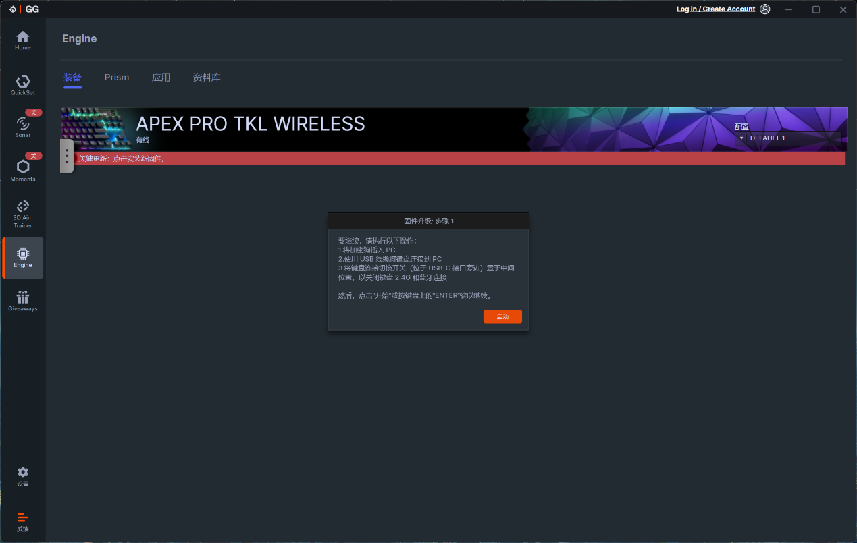This screenshot has width=857, height=543.
Task: Open QuickSet in the sidebar
Action: (x=23, y=85)
